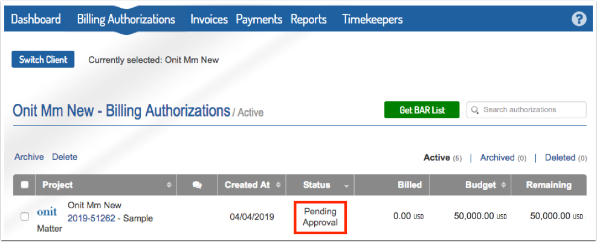Open the Reports tab
This screenshot has width=597, height=242.
[309, 19]
